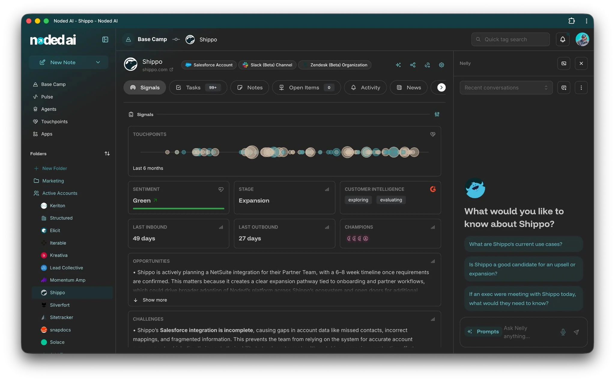This screenshot has height=381, width=615.
Task: Expand Opportunities with Show more
Action: click(150, 300)
